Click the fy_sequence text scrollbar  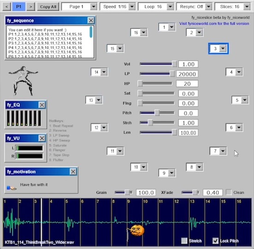[x=91, y=32]
